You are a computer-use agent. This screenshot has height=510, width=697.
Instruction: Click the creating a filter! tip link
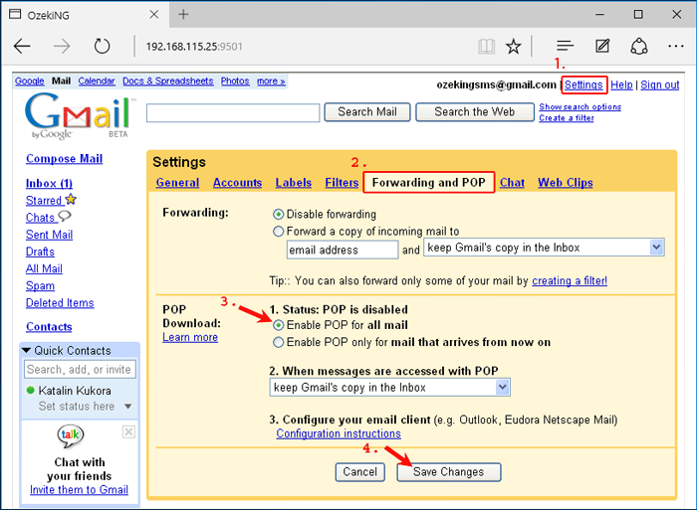pos(570,281)
